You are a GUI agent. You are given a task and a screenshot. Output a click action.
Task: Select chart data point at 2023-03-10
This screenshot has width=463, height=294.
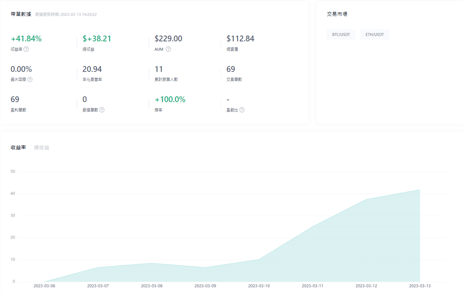259,259
